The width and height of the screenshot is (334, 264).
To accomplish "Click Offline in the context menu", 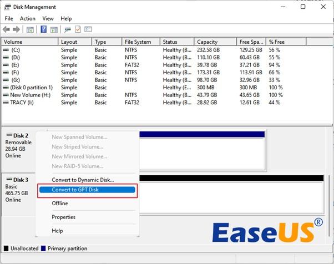I will pyautogui.click(x=60, y=204).
